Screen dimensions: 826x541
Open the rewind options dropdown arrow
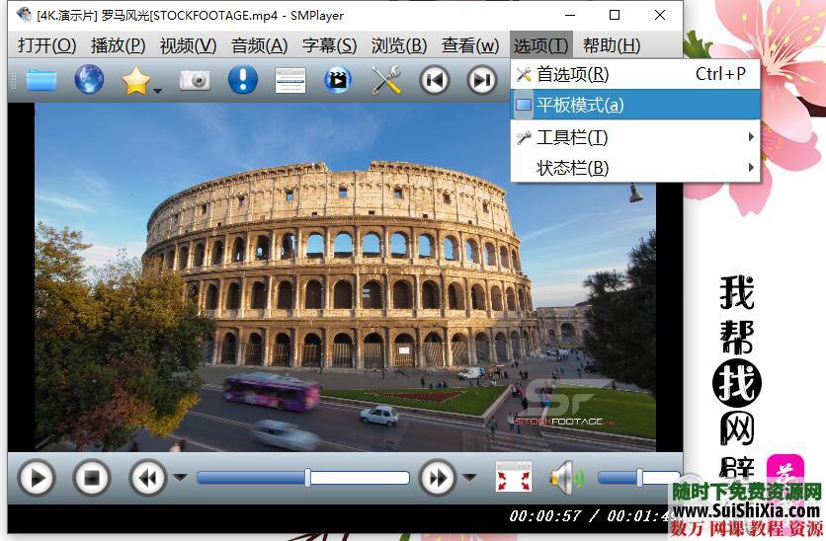coord(180,479)
